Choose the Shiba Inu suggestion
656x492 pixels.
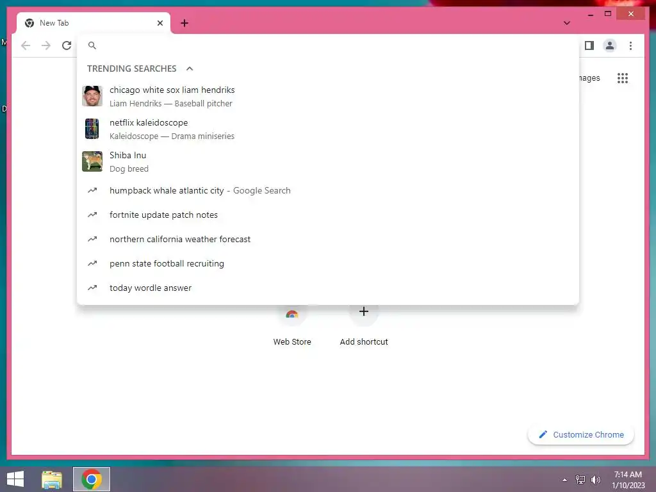328,161
